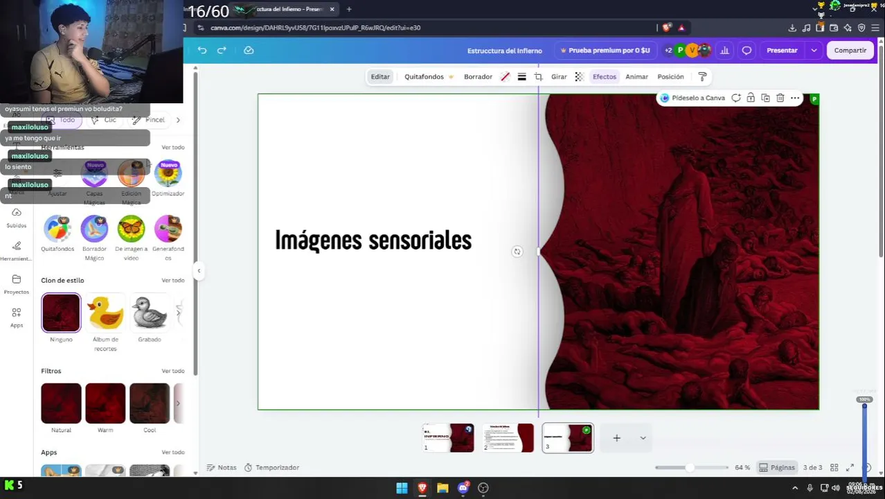Change the border color pen icon
Screen dimensions: 885x499
click(x=505, y=77)
